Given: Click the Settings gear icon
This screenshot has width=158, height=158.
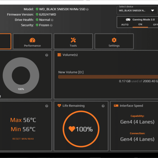Looking at the screenshot, I should click(114, 40).
